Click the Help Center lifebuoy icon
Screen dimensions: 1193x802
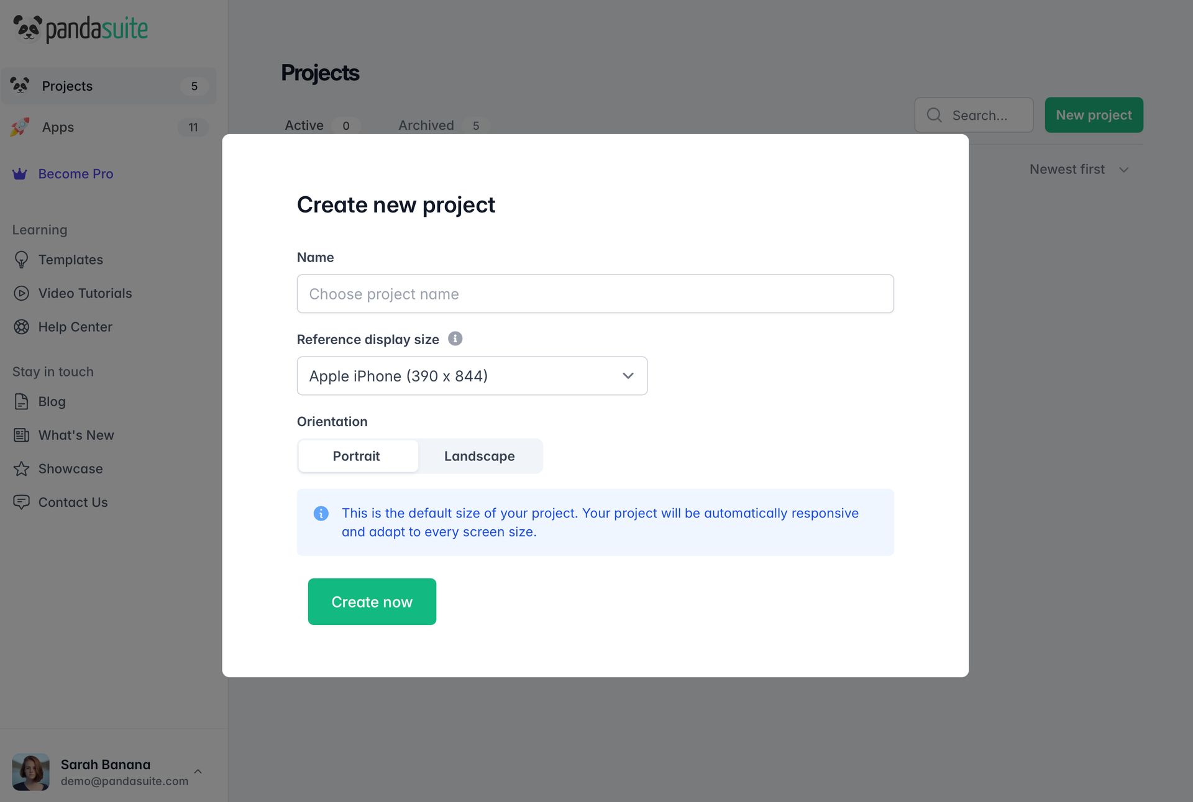pos(21,327)
